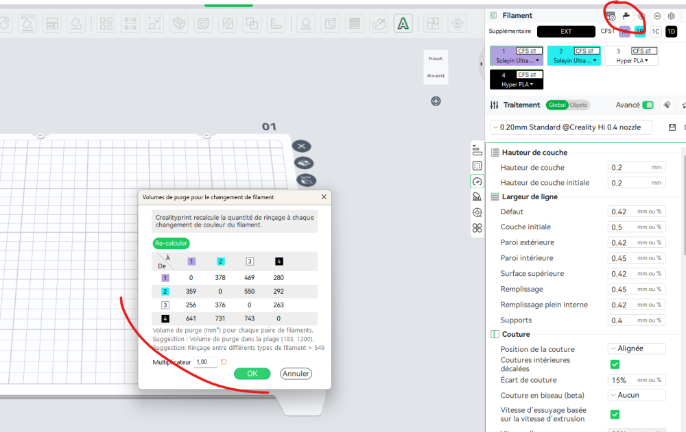Open filament 1 Soleyin Ultra dropdown

click(x=517, y=61)
